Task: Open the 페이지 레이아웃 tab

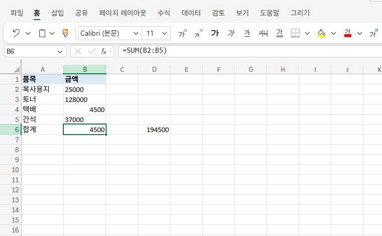Action: click(x=123, y=13)
